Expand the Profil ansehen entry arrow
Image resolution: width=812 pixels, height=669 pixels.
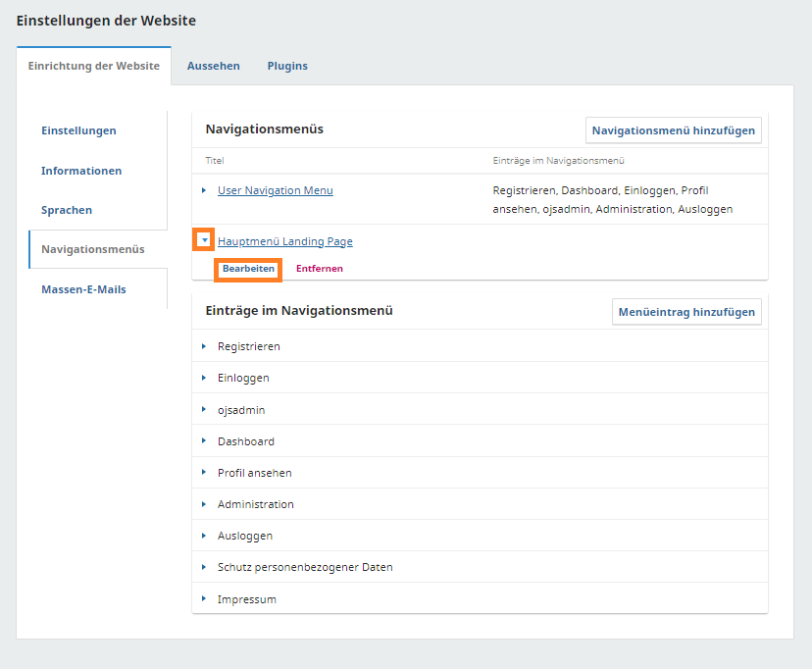tap(204, 472)
